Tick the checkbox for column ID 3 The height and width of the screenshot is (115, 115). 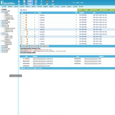pos(39,20)
